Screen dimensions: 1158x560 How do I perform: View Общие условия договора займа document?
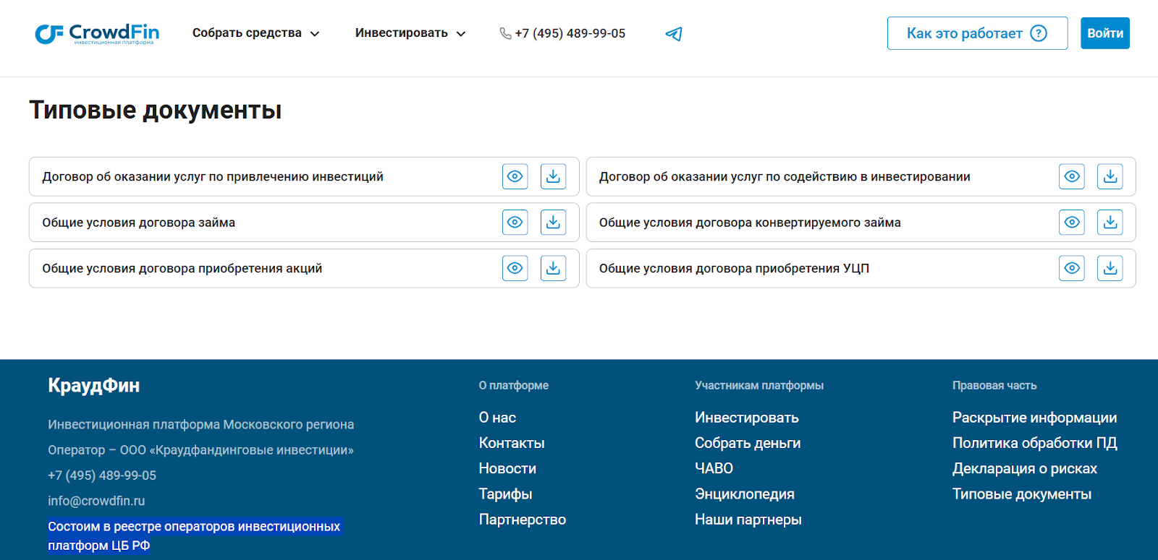pyautogui.click(x=515, y=223)
